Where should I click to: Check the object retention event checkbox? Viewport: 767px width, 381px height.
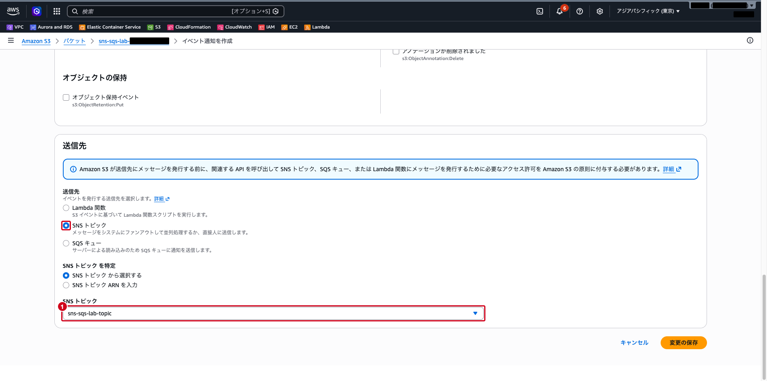[66, 97]
